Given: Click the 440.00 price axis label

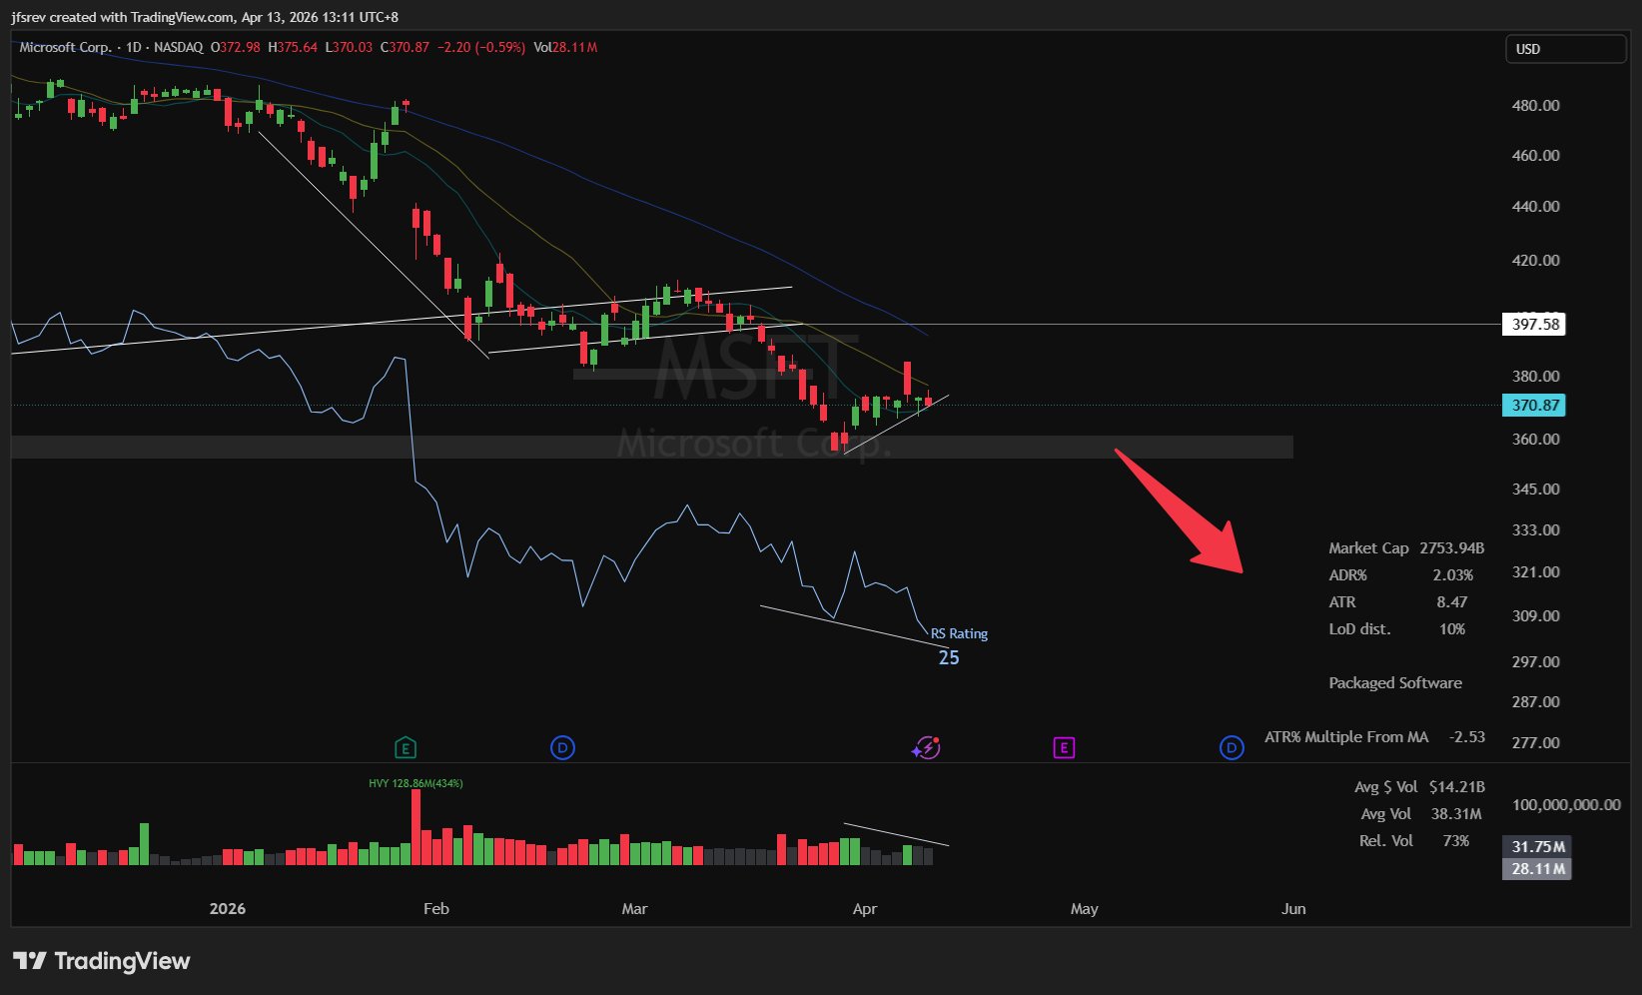Looking at the screenshot, I should pos(1535,206).
